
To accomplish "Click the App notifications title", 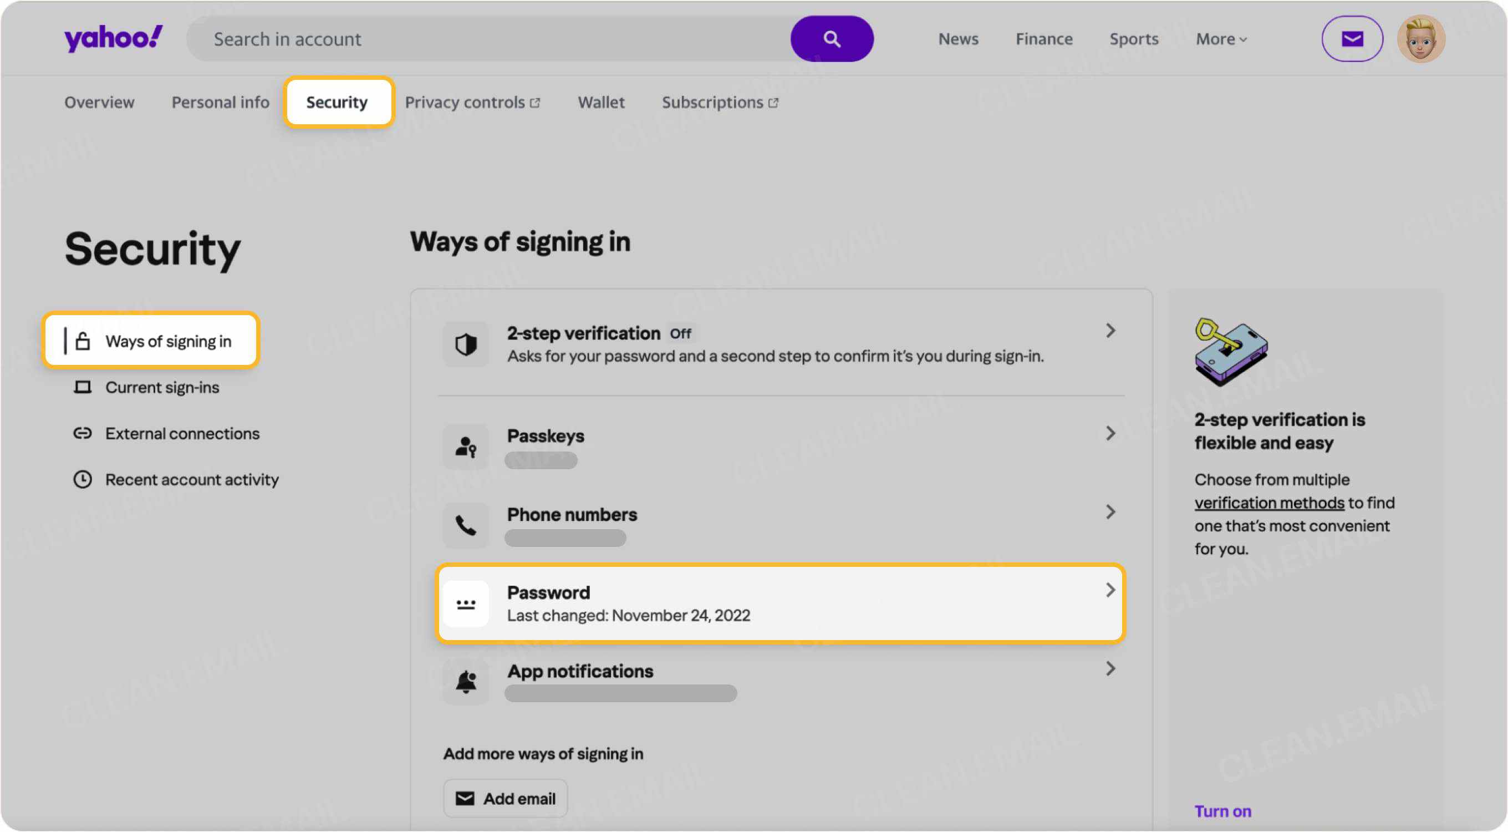I will [580, 671].
